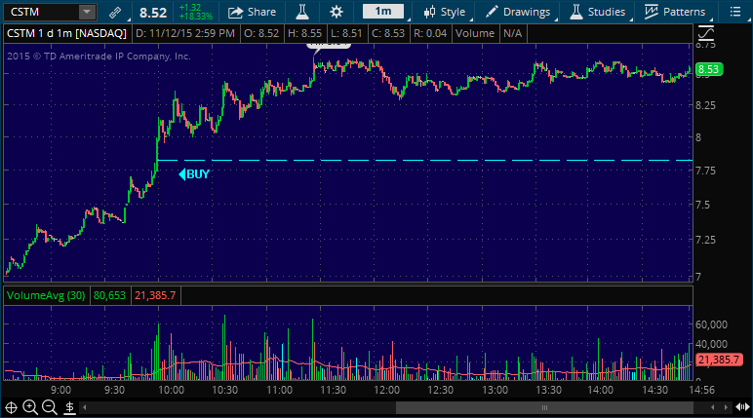Viewport: 753px width, 418px height.
Task: Click the expand time axis icon
Action: point(743,407)
